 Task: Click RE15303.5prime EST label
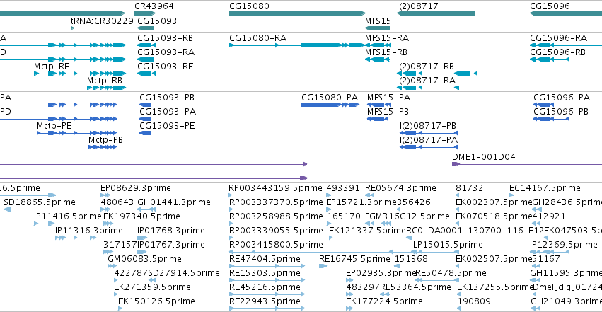tap(265, 273)
